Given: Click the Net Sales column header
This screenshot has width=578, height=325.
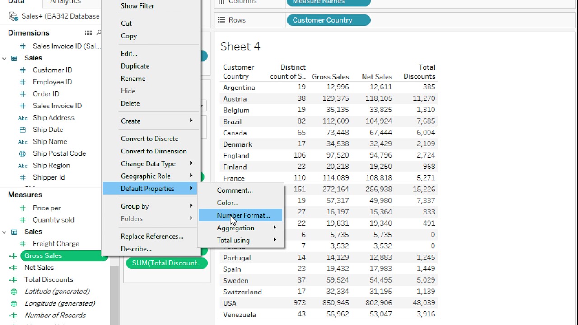Looking at the screenshot, I should [377, 77].
